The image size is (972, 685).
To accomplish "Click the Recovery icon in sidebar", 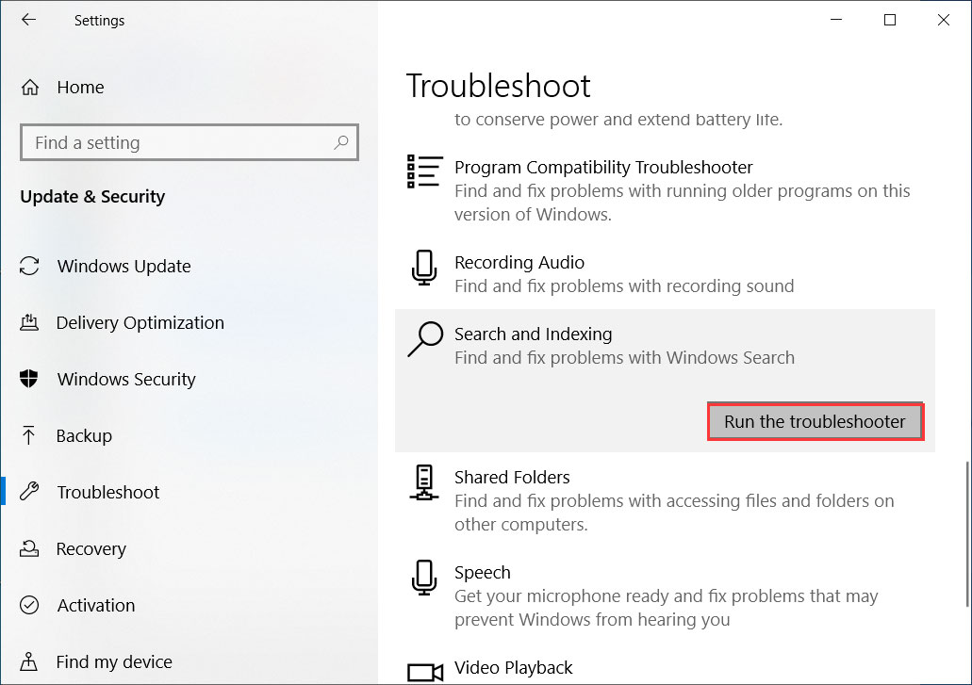I will click(x=30, y=549).
